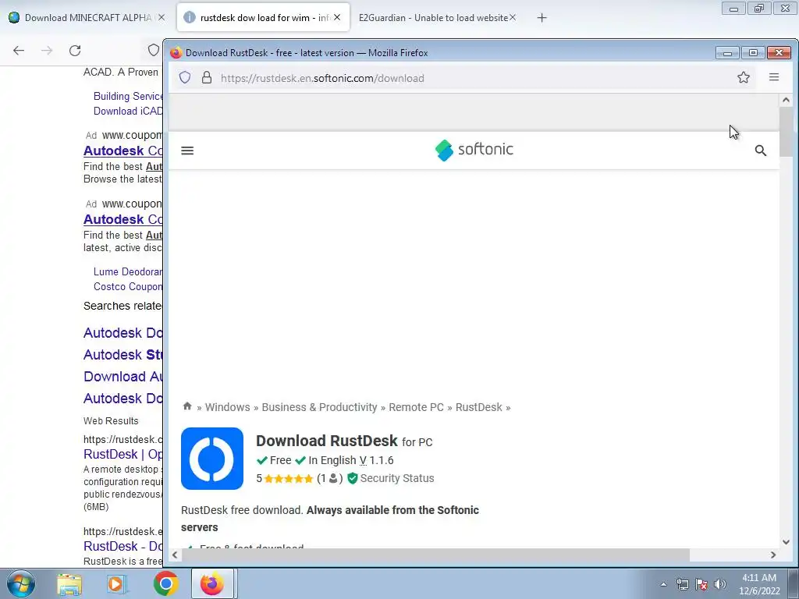Close the rustdesk dow load tab
Screen dimensions: 799x599
(337, 17)
